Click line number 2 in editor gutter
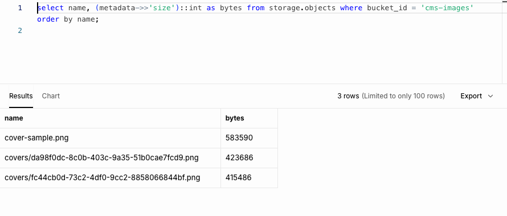This screenshot has height=216, width=507. 20,31
